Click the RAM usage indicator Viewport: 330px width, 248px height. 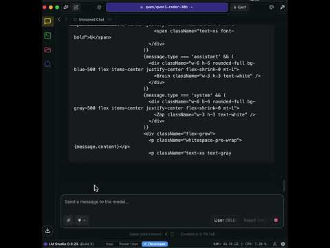(x=225, y=244)
